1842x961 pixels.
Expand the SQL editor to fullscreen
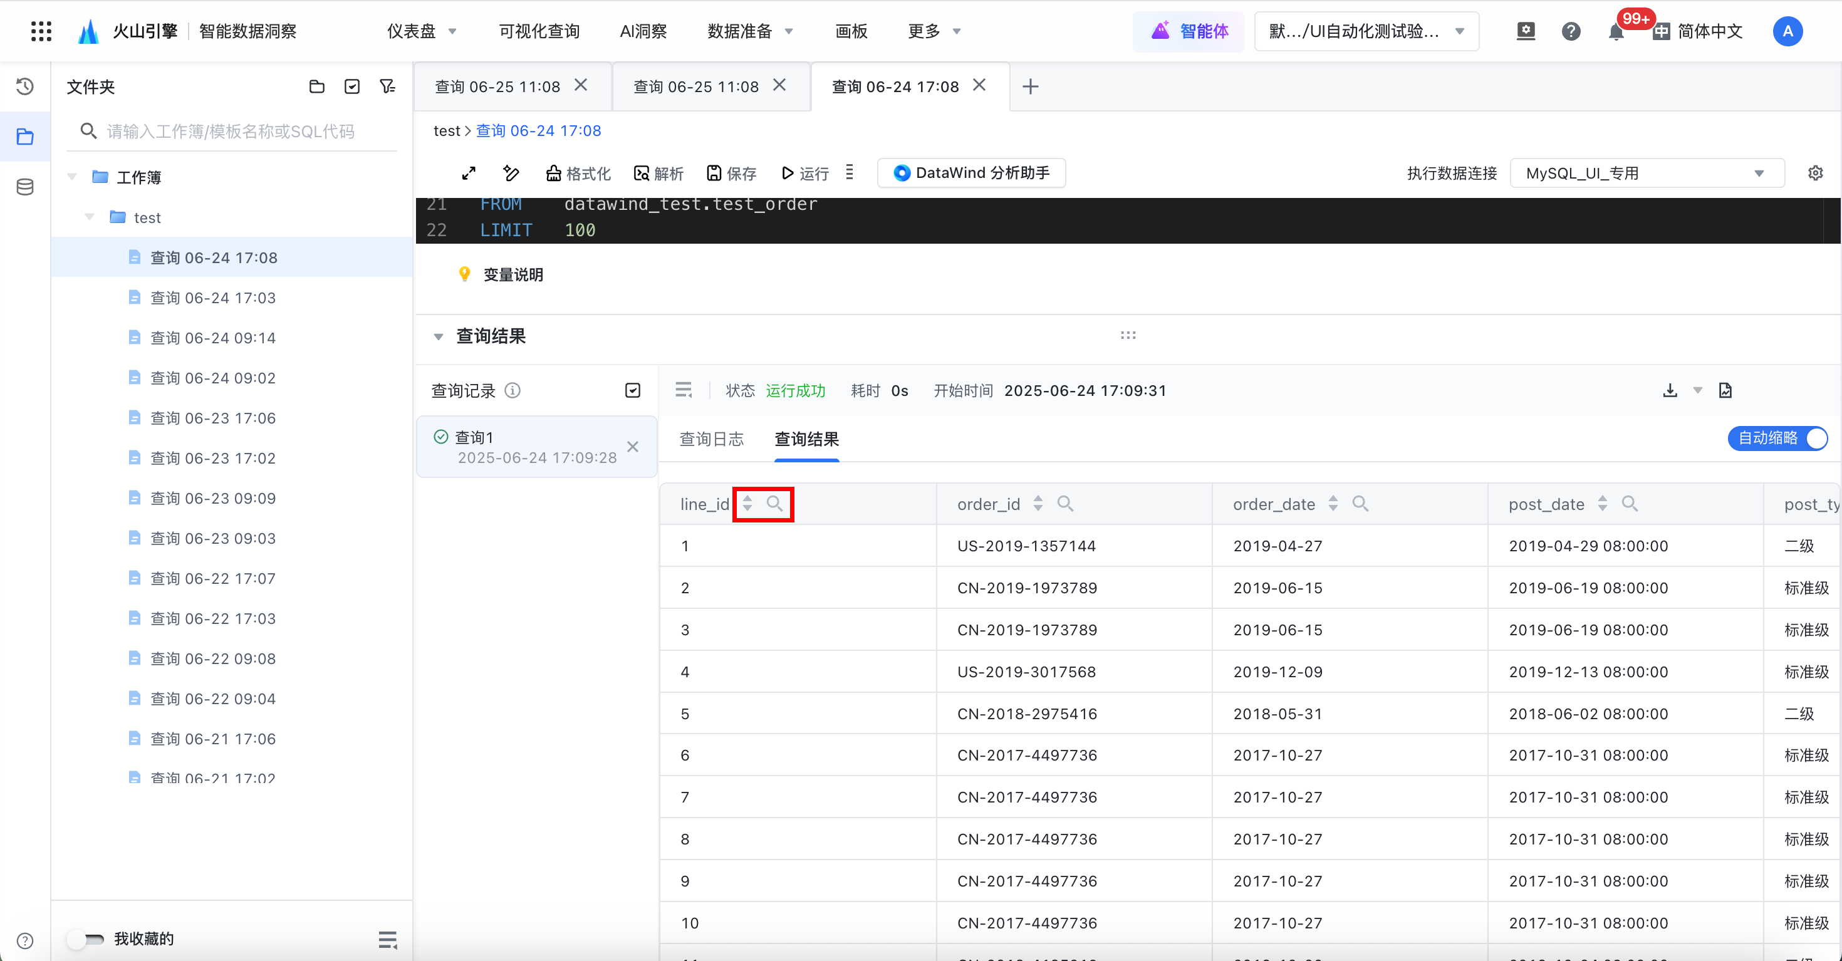point(469,173)
